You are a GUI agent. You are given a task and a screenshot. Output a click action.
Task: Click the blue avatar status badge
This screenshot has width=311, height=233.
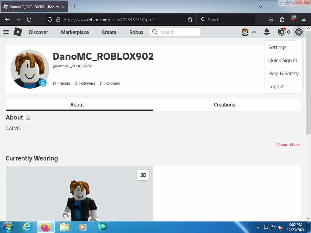pyautogui.click(x=43, y=83)
